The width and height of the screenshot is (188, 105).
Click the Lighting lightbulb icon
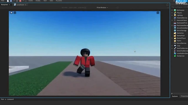[x=175, y=15]
